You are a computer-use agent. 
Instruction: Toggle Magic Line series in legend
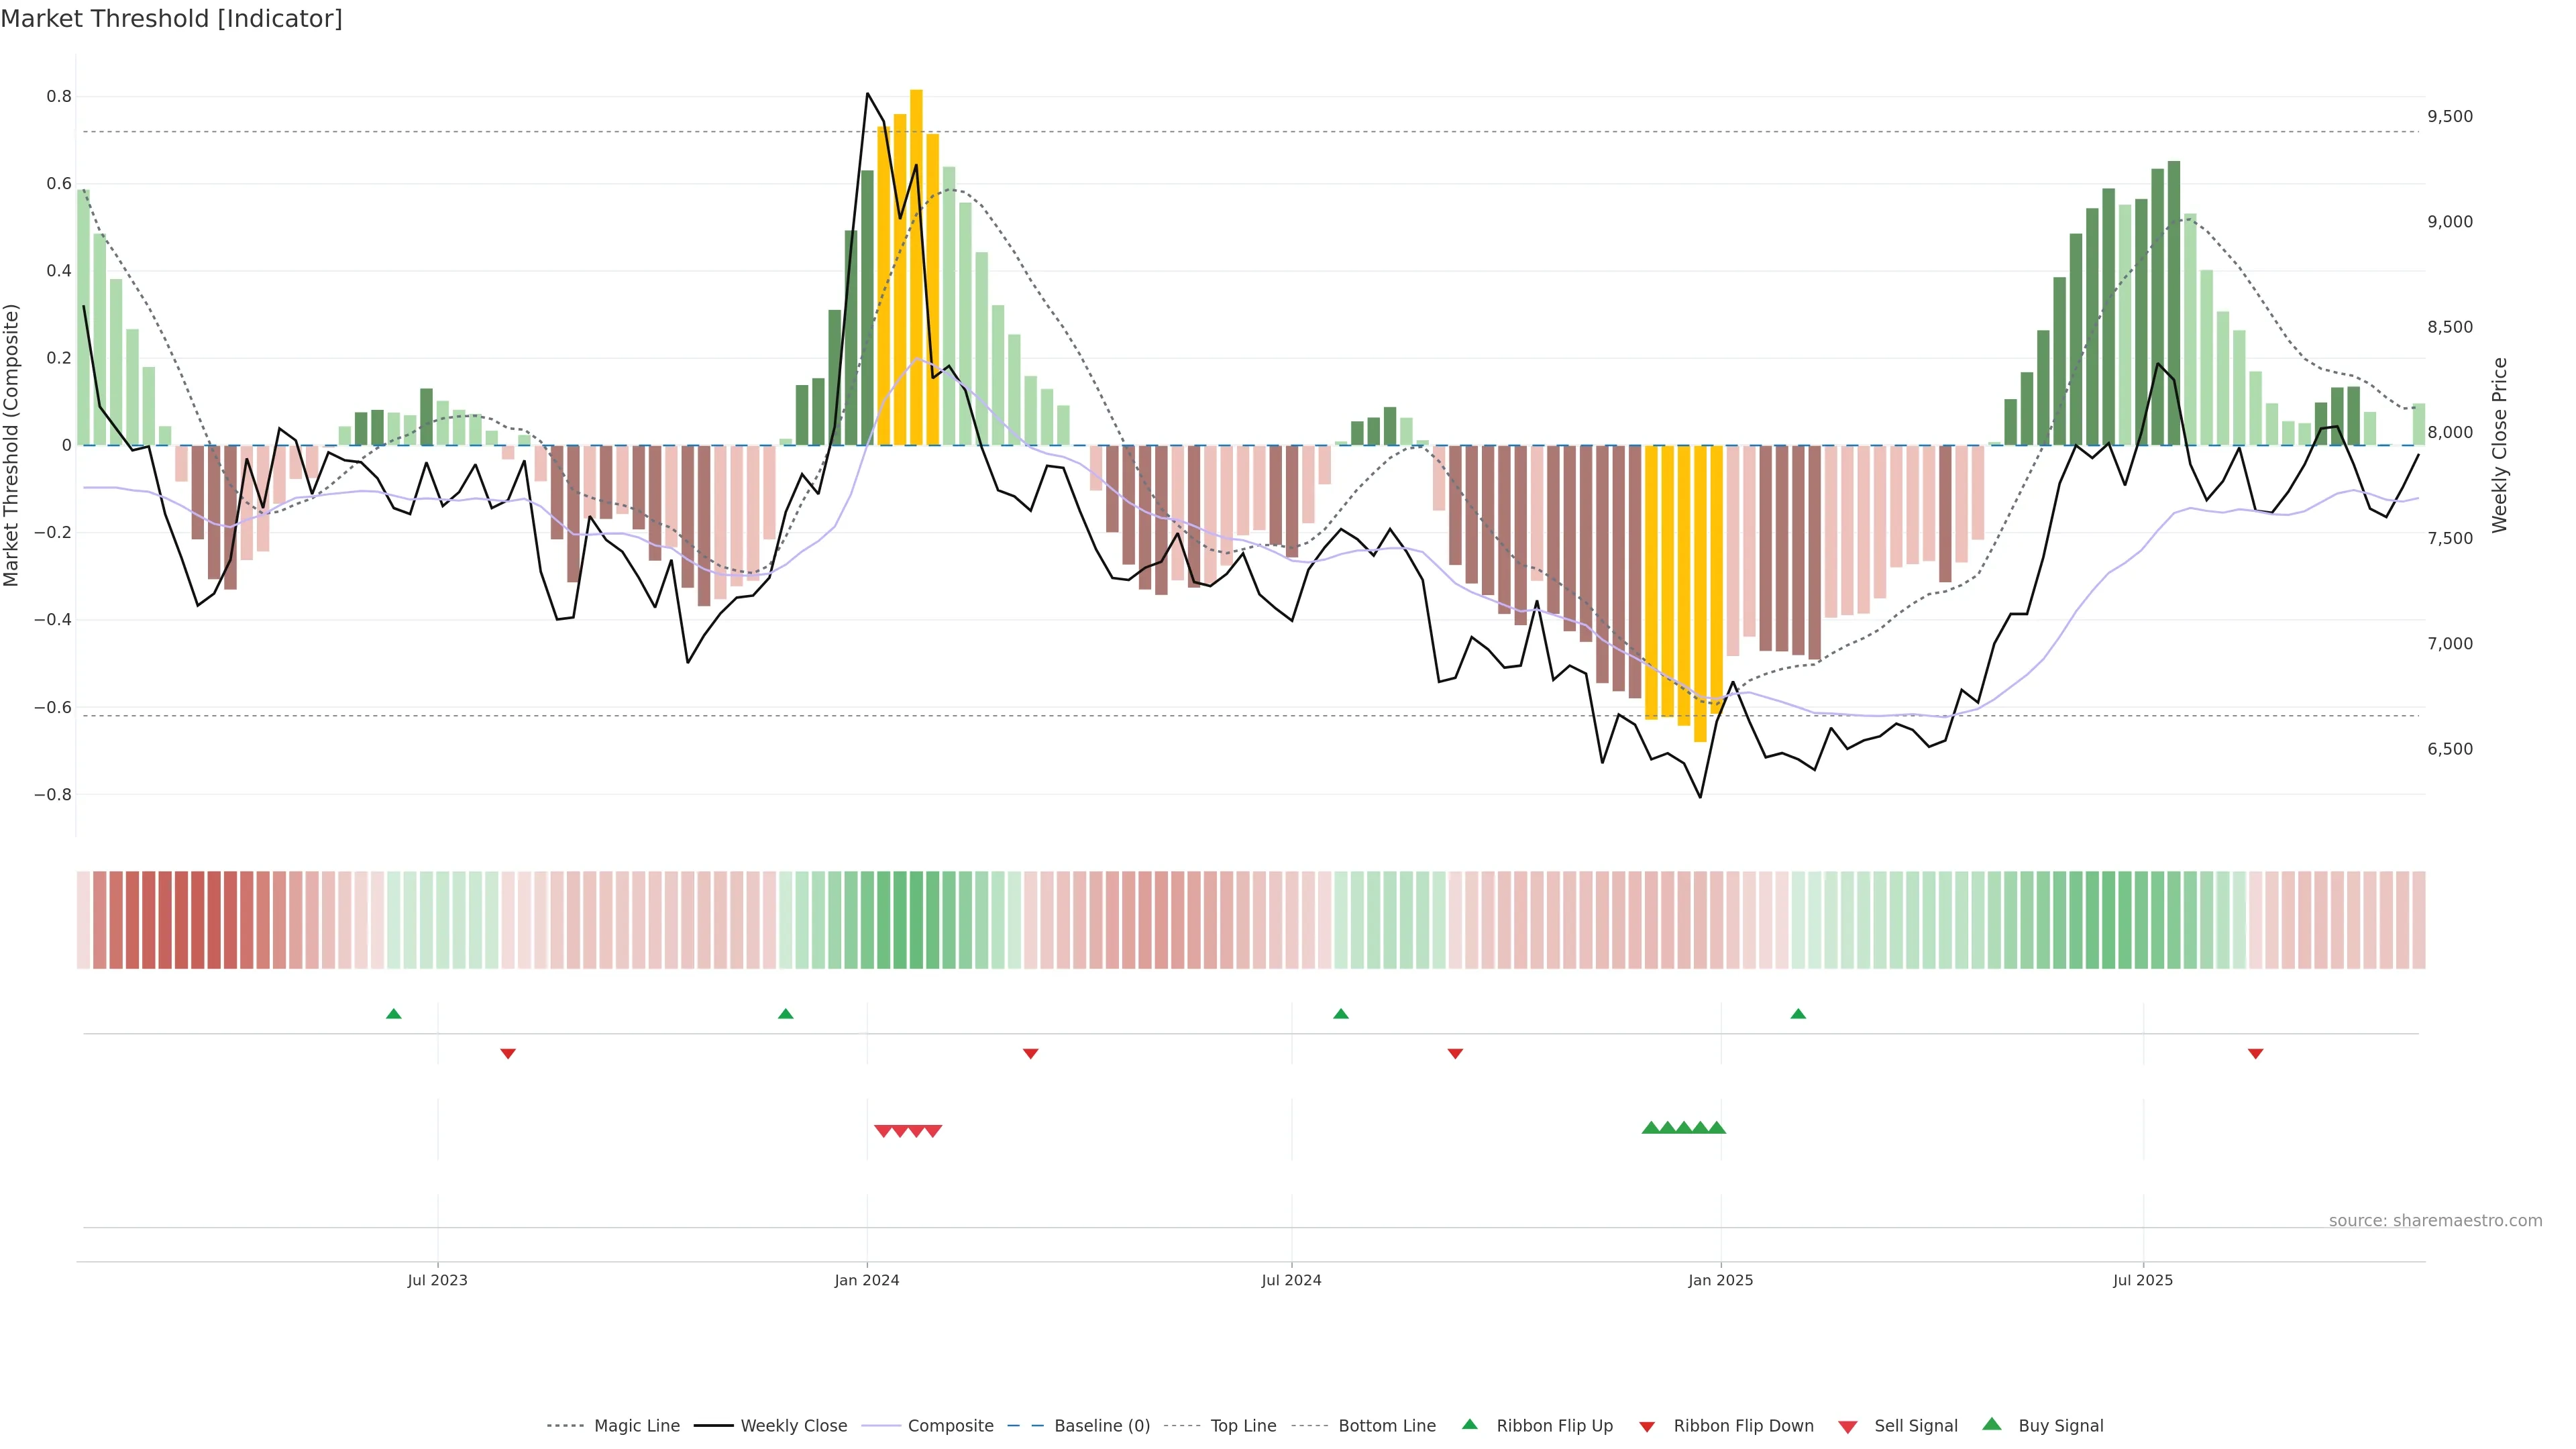tap(636, 1426)
